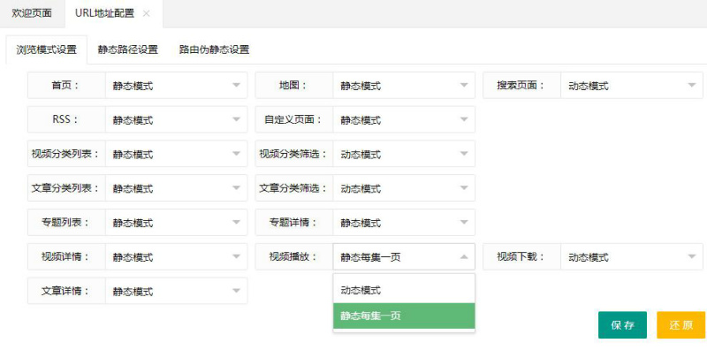This screenshot has height=358, width=707.
Task: Click the 自定义页面 dropdown arrow
Action: click(x=464, y=120)
